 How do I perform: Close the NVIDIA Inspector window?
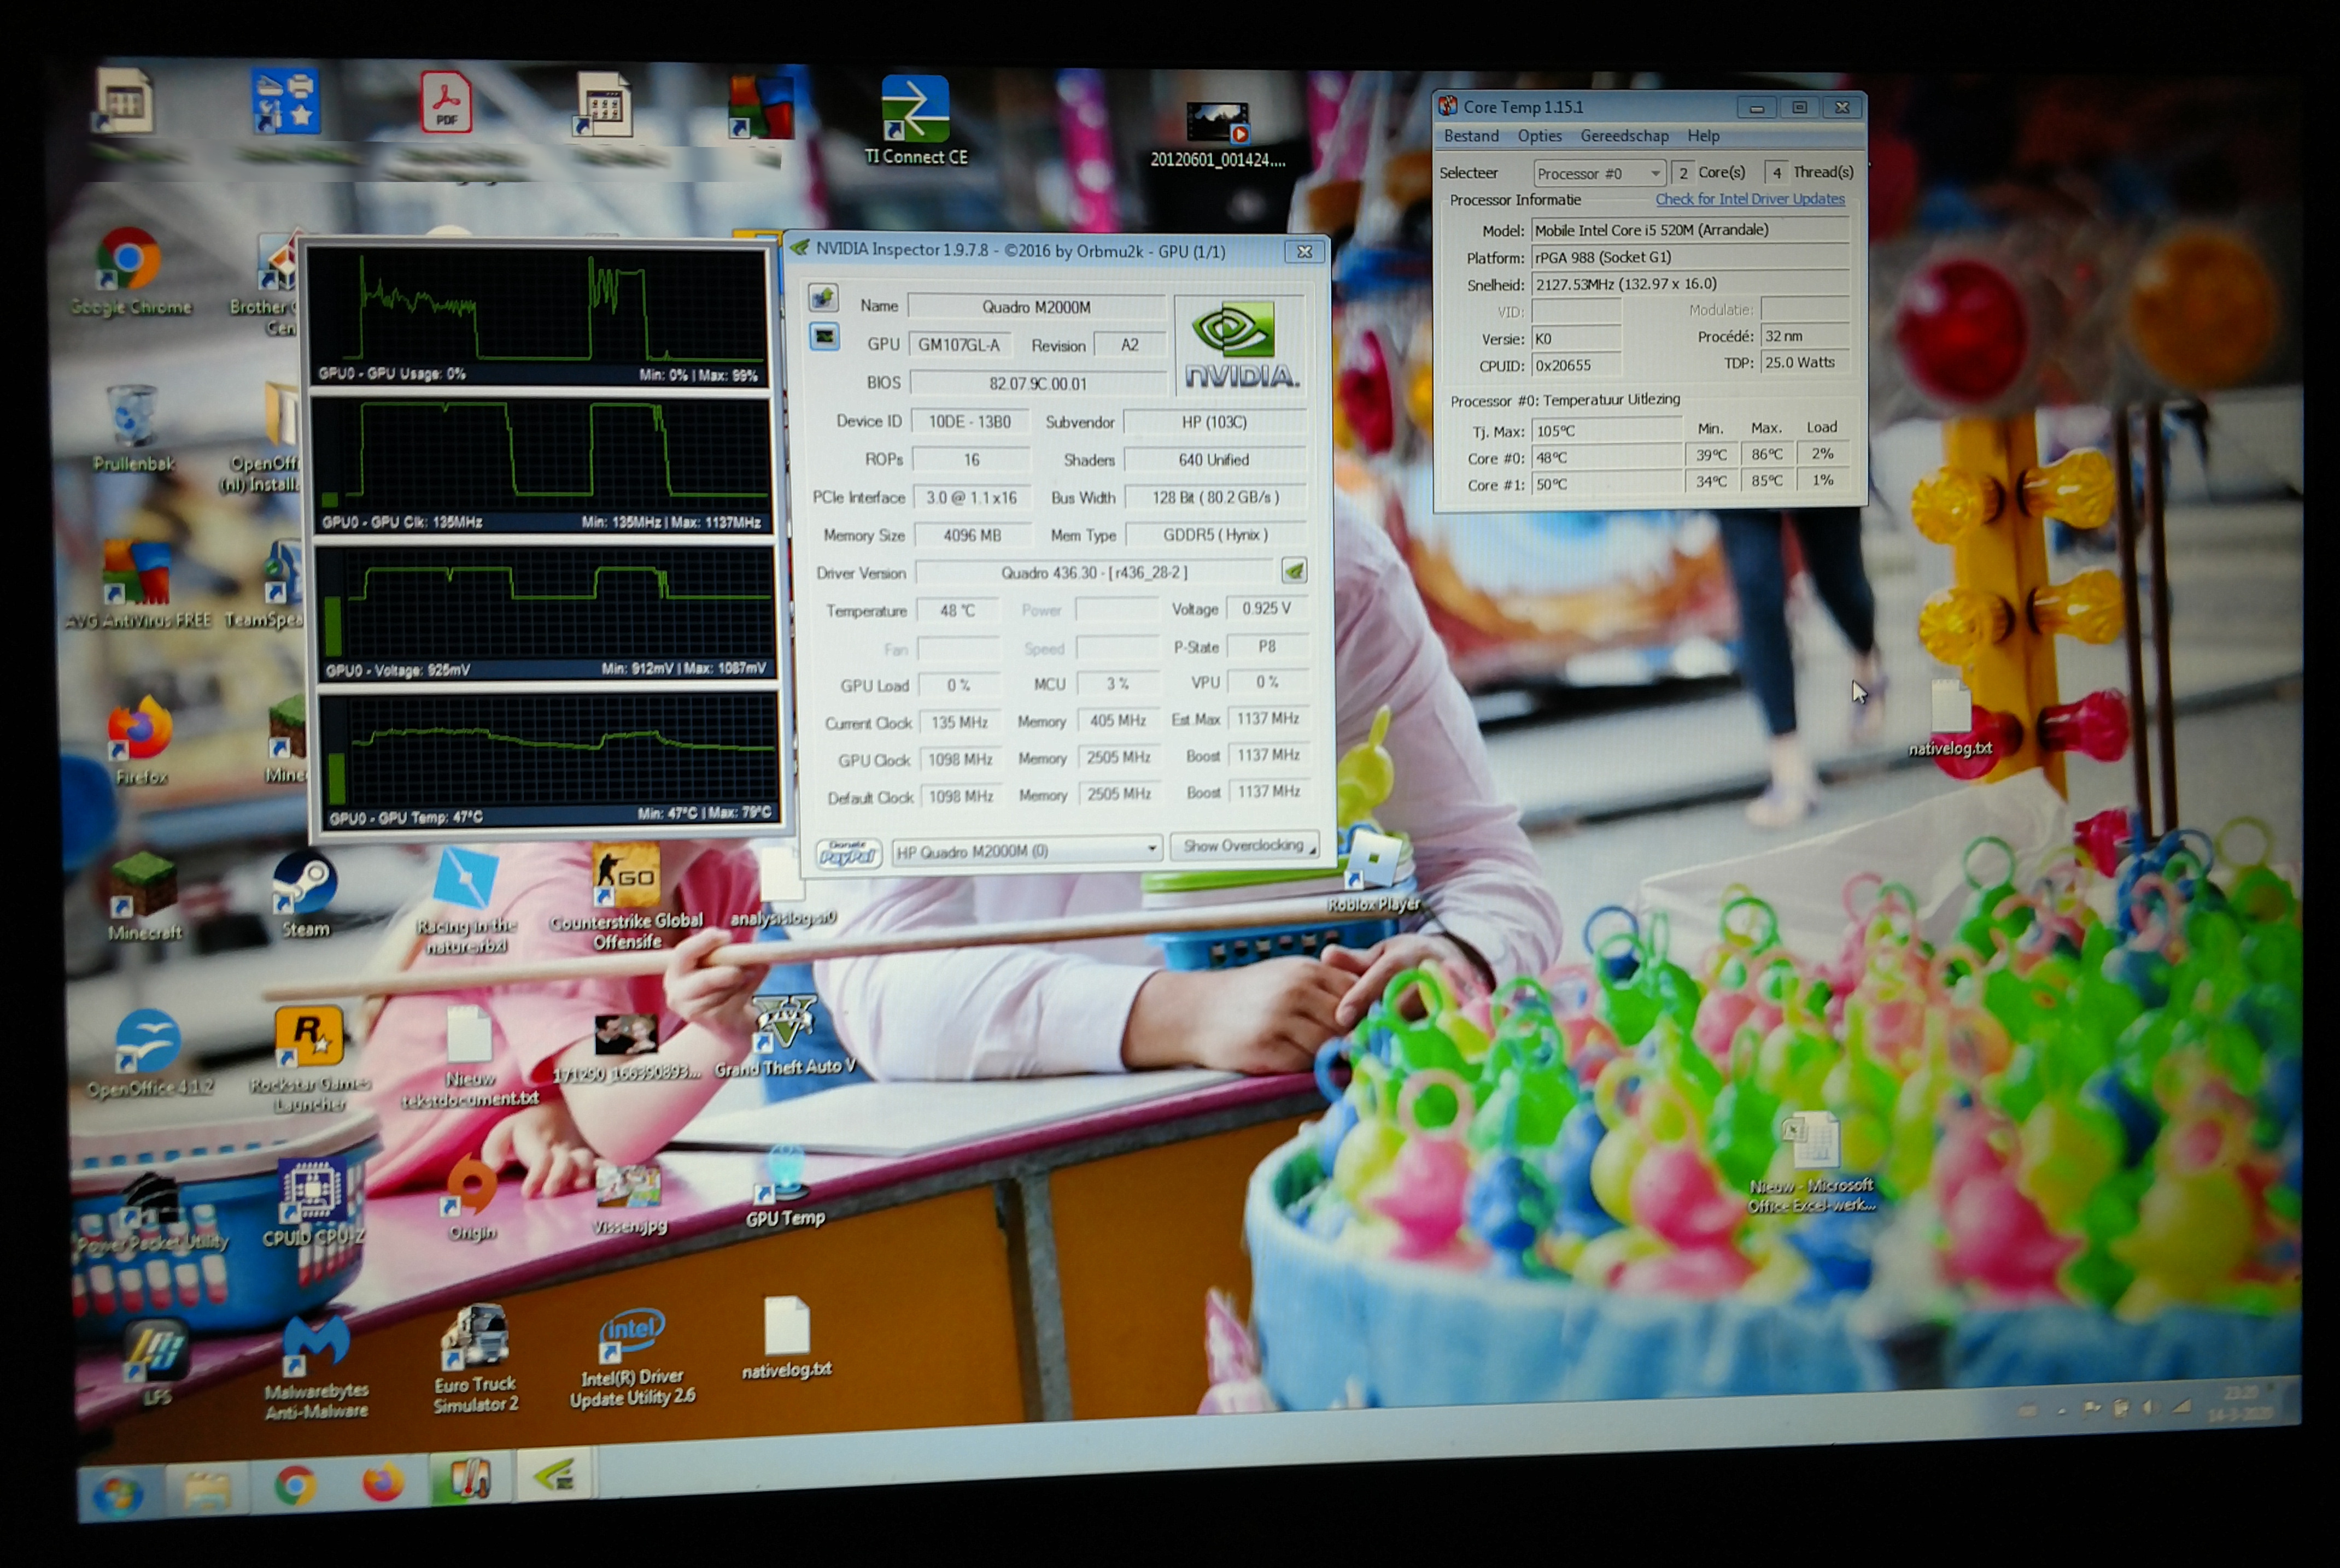[x=1304, y=252]
